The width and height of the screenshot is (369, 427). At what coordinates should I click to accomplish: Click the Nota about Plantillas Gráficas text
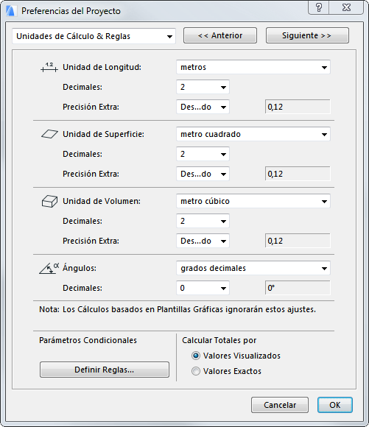coord(178,310)
